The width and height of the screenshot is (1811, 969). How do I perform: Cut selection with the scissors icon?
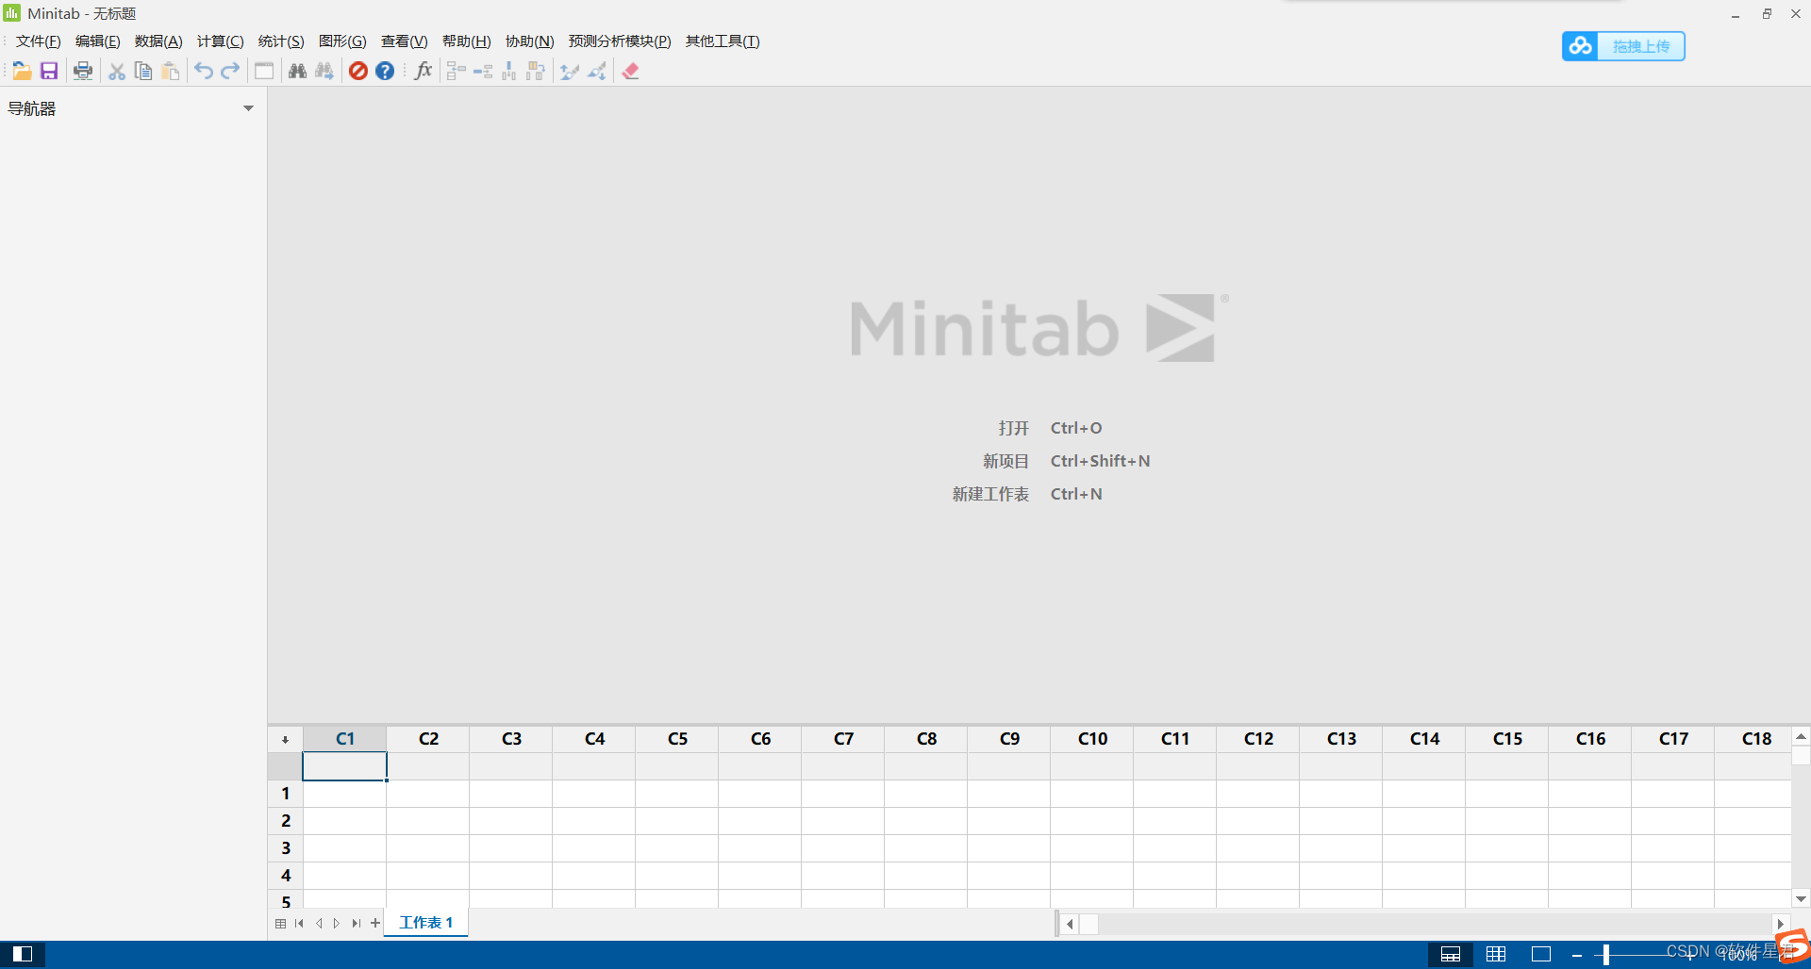point(117,71)
